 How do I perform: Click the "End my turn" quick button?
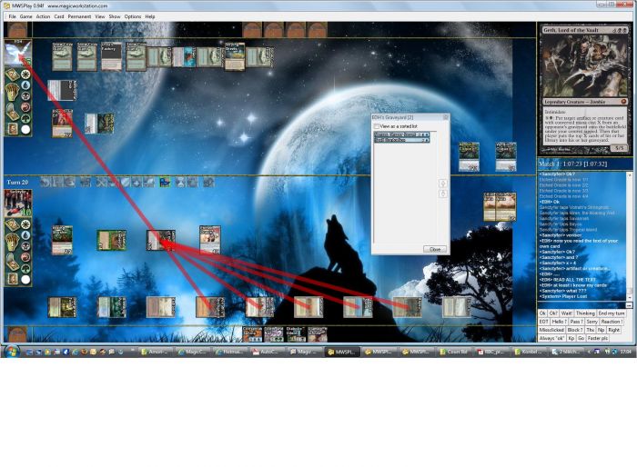[612, 313]
